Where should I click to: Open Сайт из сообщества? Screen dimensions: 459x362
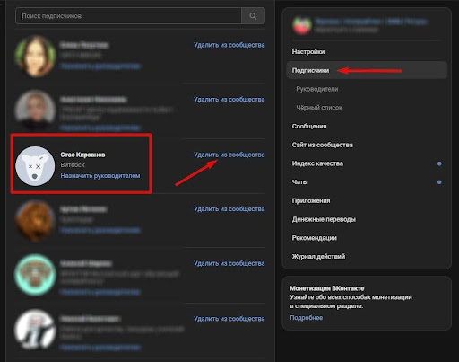322,145
